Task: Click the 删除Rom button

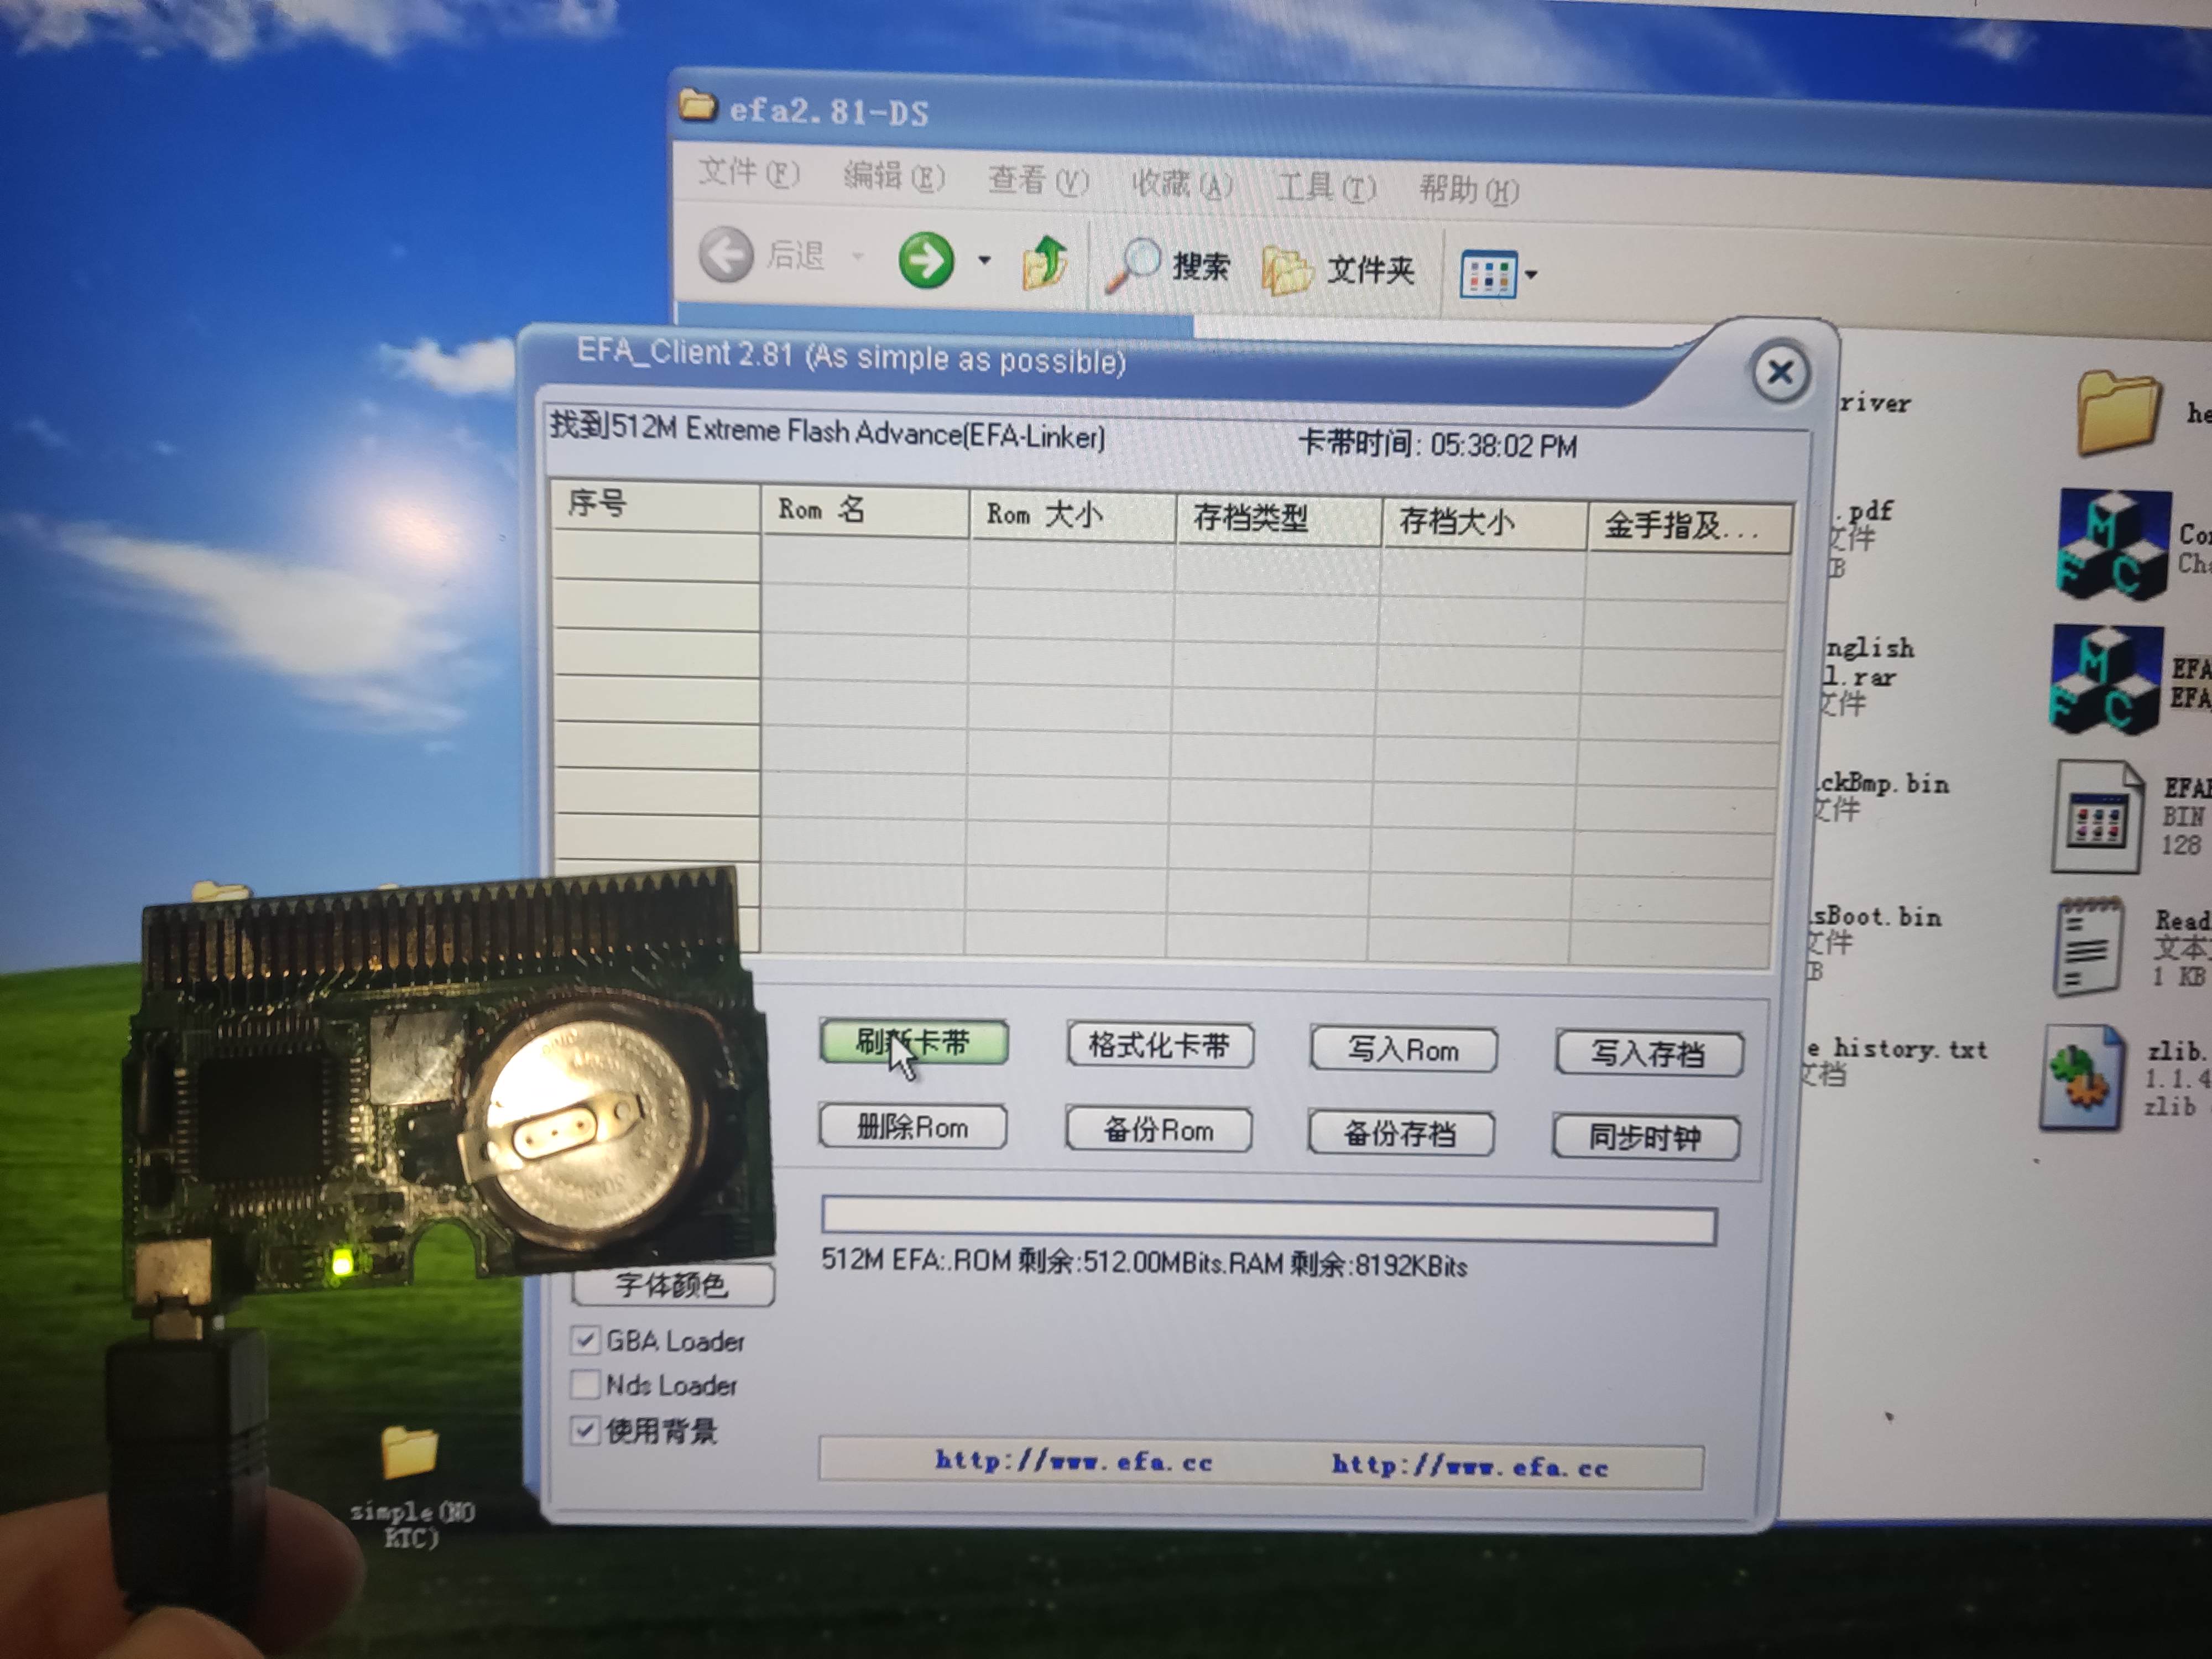Action: point(912,1127)
